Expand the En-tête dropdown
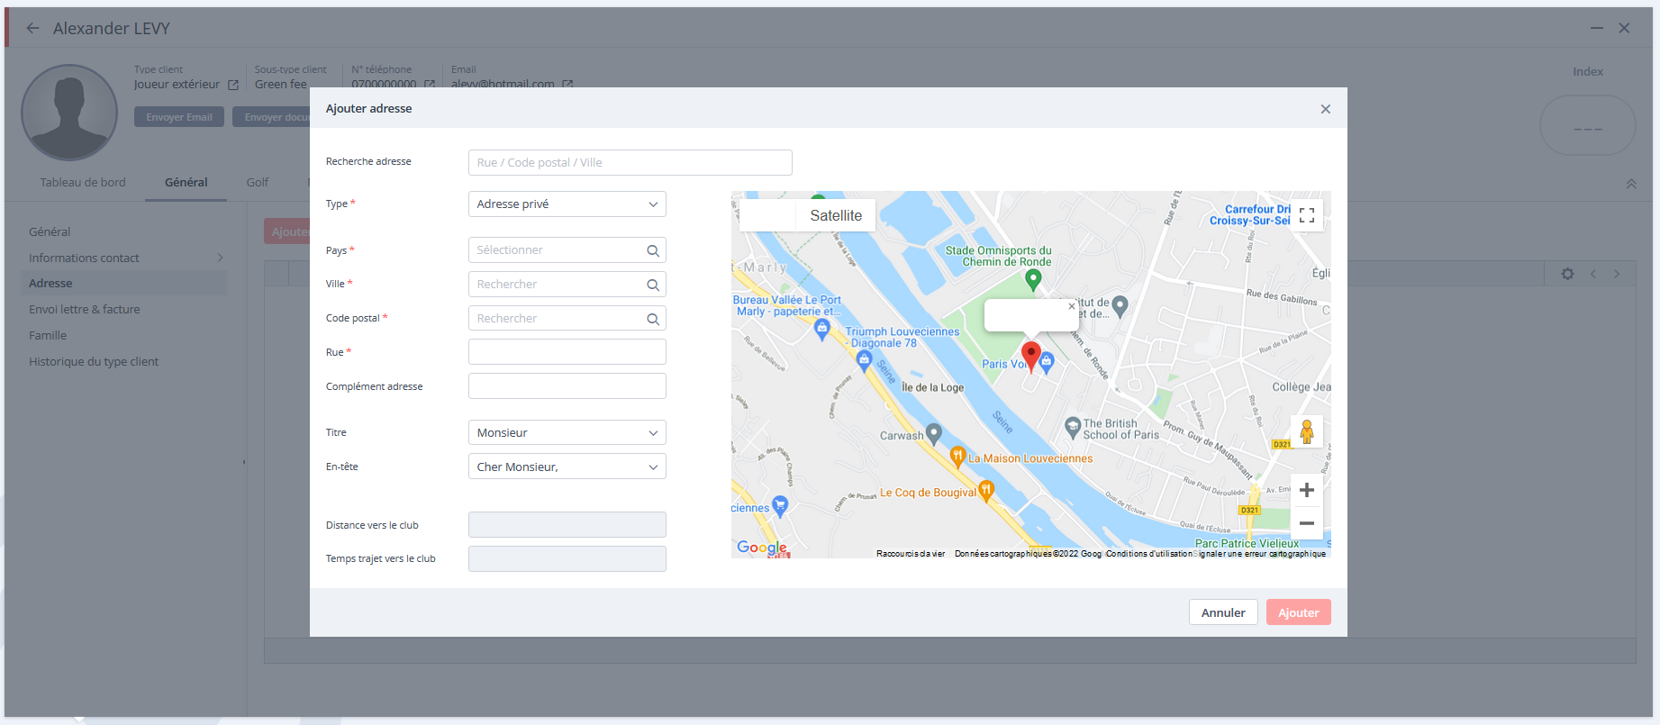The width and height of the screenshot is (1660, 725). click(x=567, y=467)
